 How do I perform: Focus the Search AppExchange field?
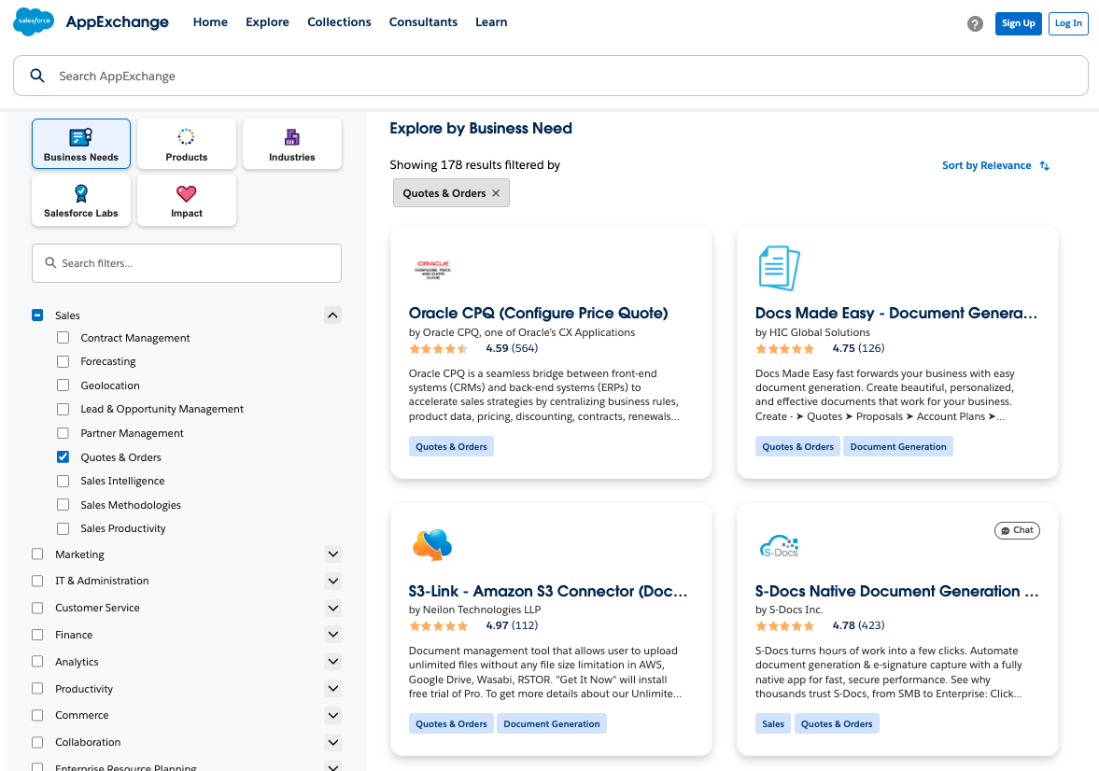551,76
